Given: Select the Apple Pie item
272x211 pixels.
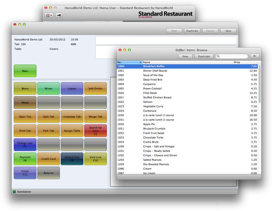Looking at the screenshot, I should (187, 124).
